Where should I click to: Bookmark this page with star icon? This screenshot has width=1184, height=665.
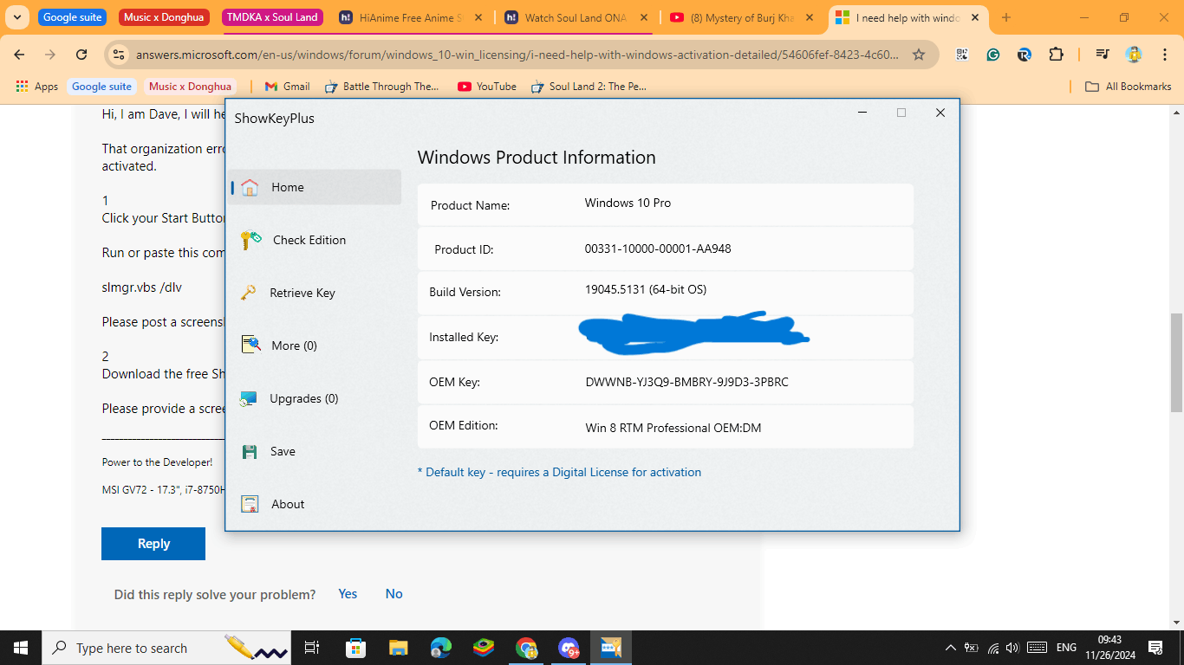[x=918, y=55]
